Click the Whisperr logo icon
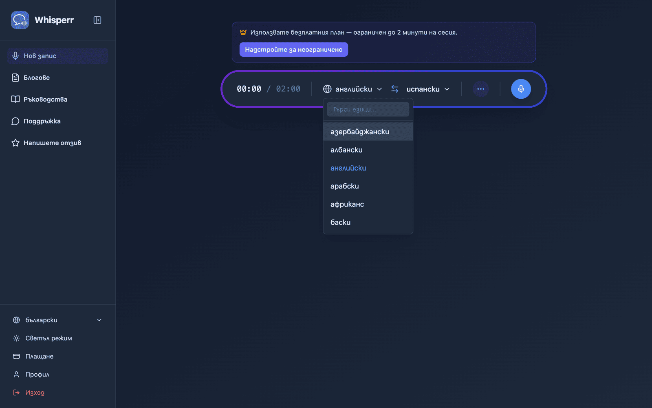 pyautogui.click(x=20, y=20)
